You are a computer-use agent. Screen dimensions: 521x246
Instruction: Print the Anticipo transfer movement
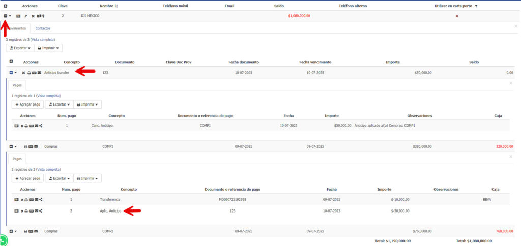click(29, 73)
